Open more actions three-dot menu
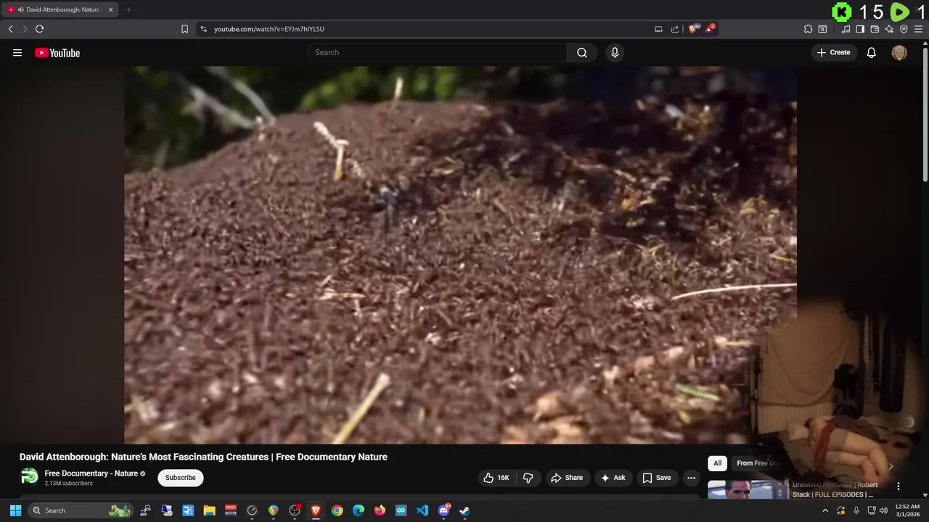Viewport: 929px width, 522px height. click(691, 478)
